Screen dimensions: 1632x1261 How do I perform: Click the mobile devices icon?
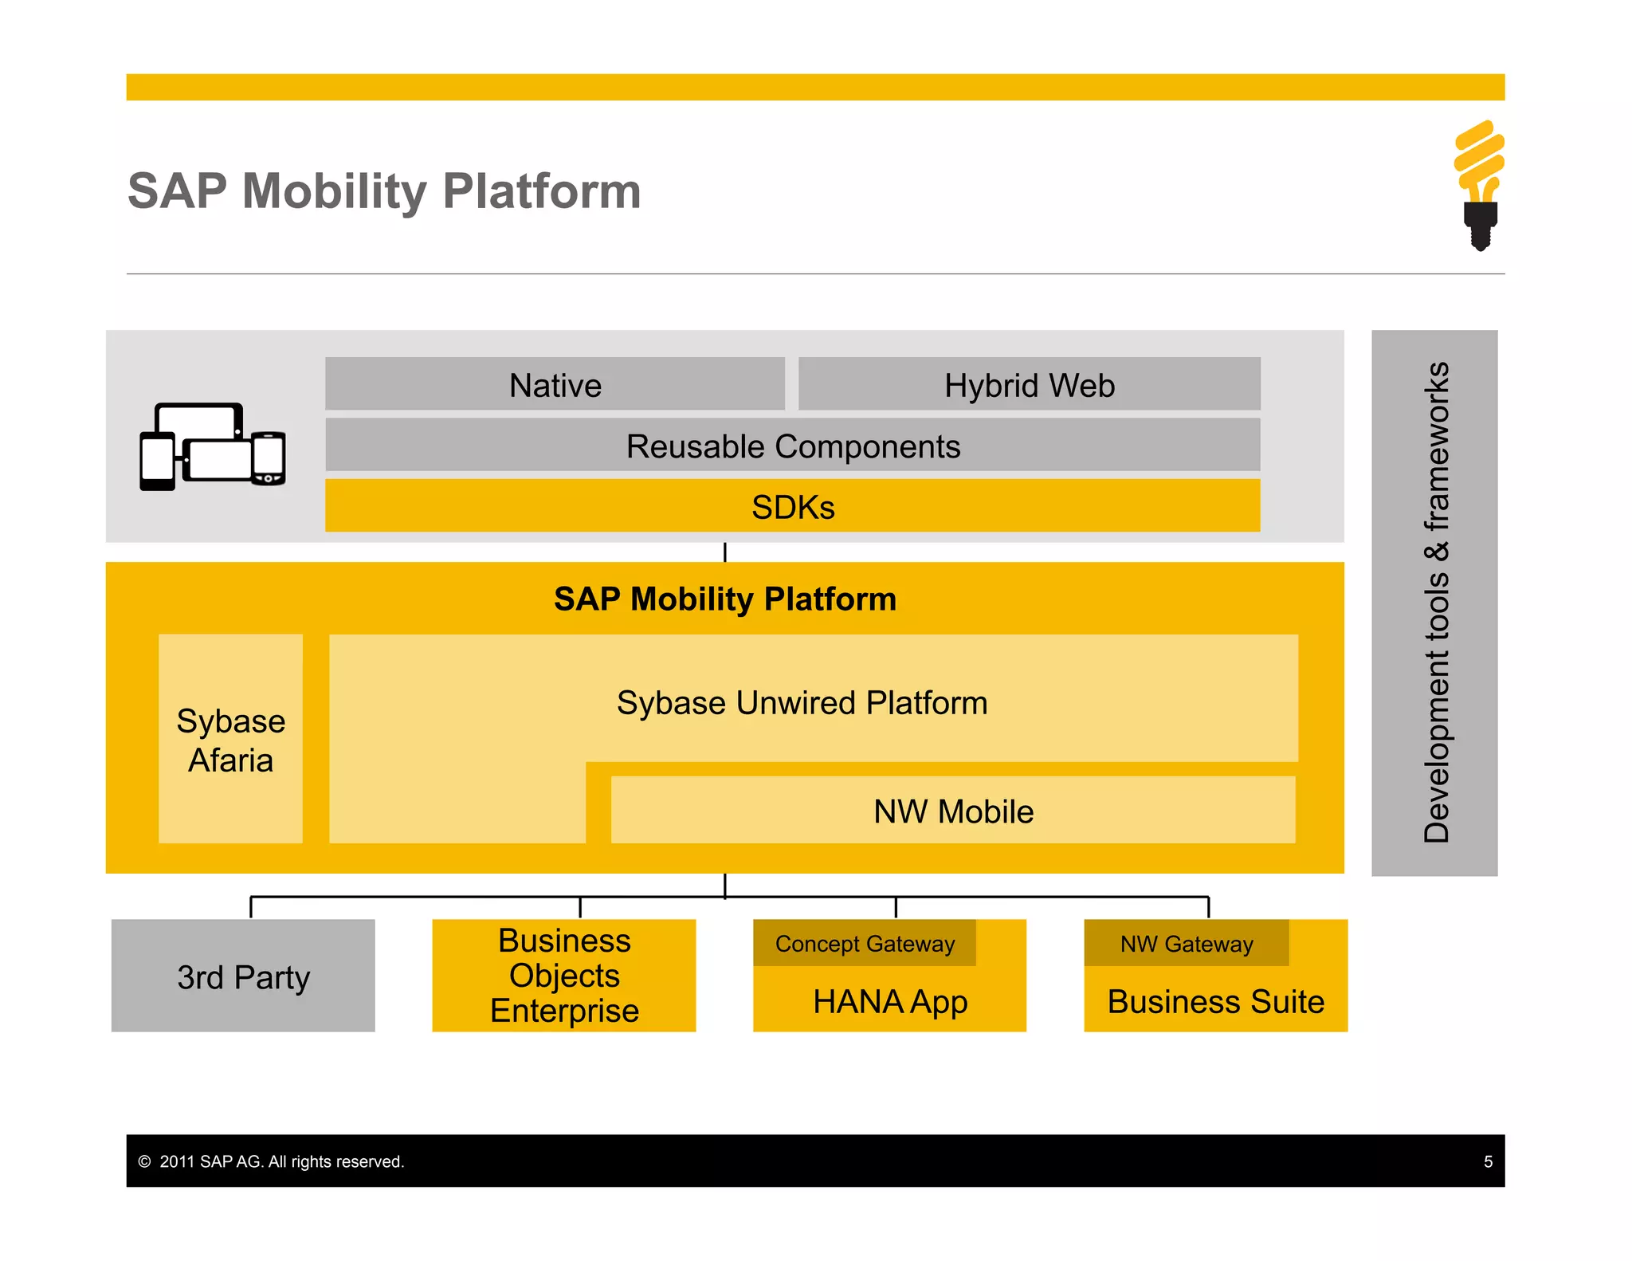(x=213, y=446)
